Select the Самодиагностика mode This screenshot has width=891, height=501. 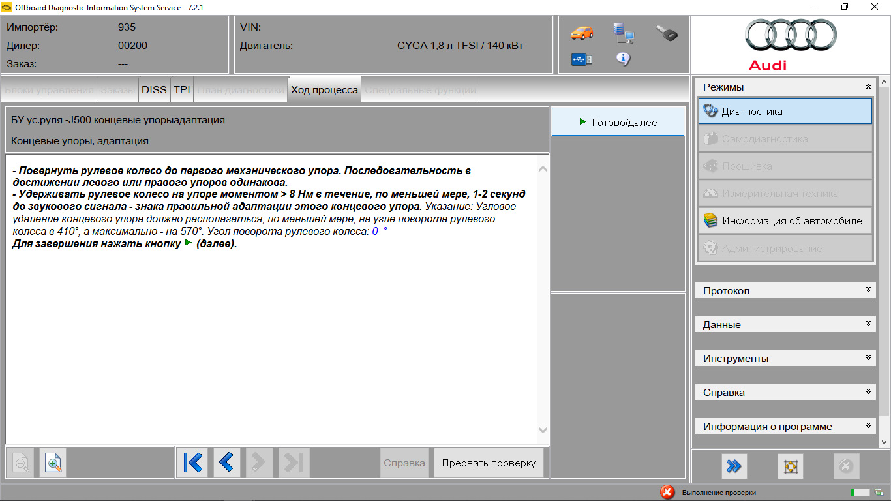785,138
